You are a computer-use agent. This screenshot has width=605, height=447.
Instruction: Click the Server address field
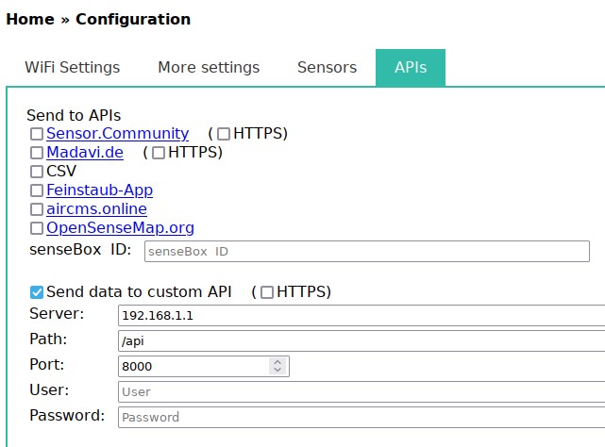pos(361,316)
